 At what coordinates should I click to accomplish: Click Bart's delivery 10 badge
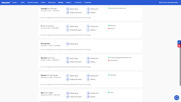click(88, 97)
